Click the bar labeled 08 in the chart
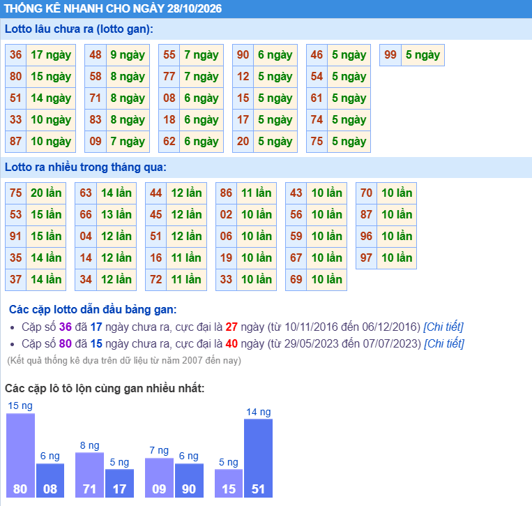Image resolution: width=532 pixels, height=506 pixels. click(50, 481)
